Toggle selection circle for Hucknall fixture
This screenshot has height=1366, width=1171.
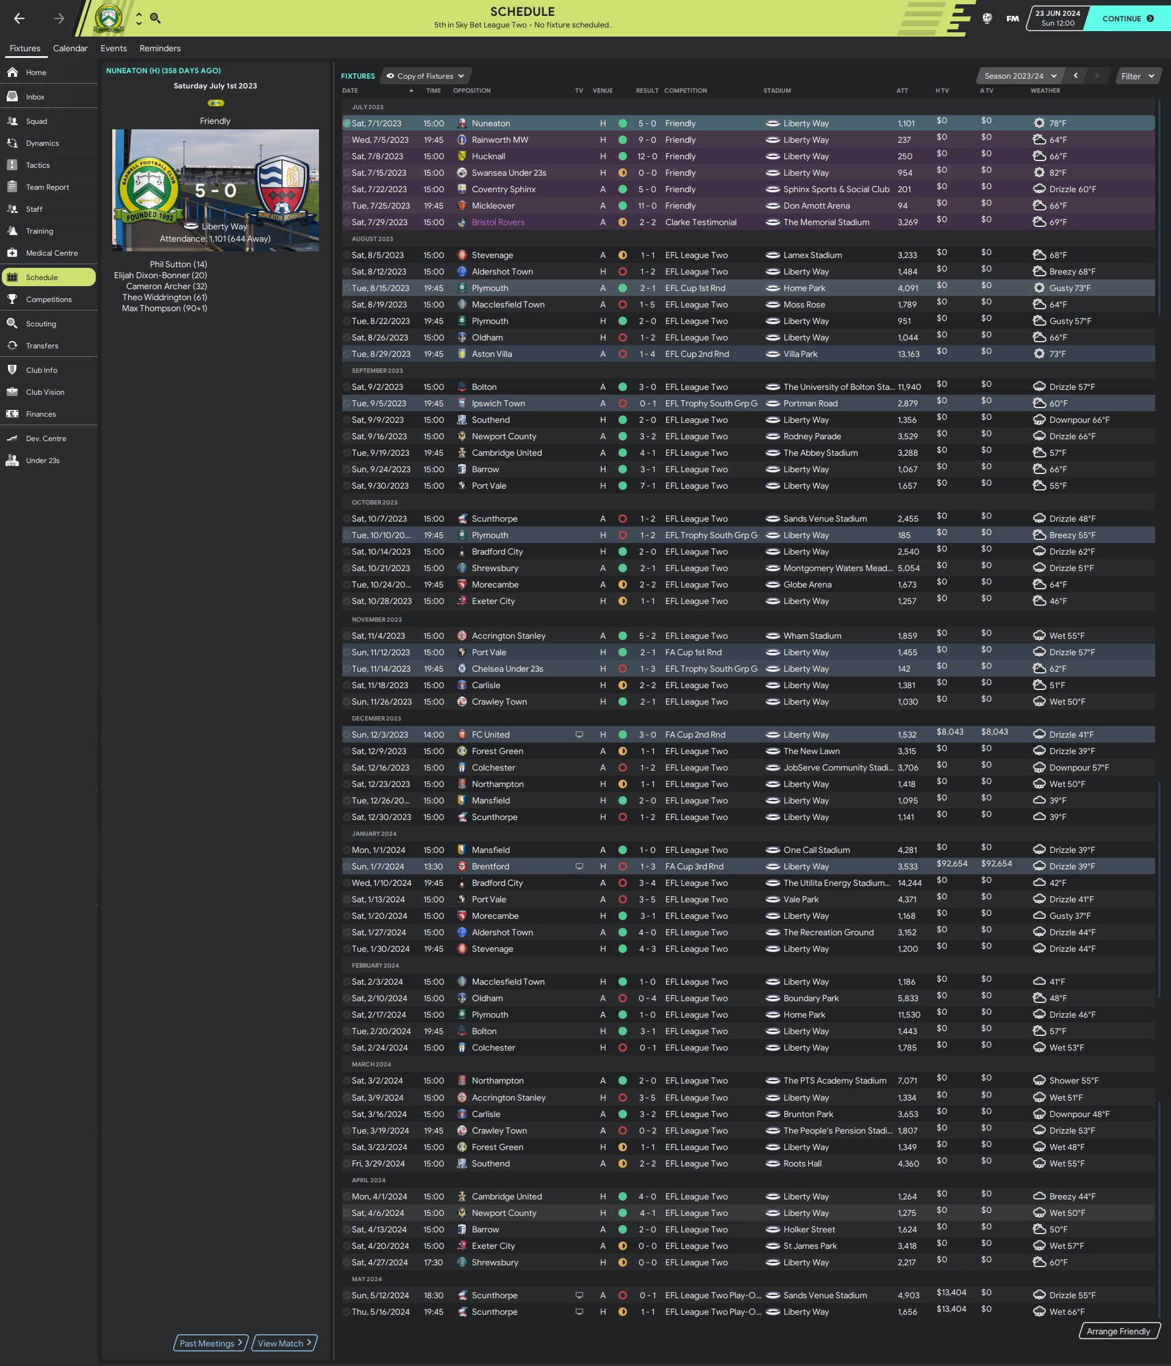pyautogui.click(x=346, y=156)
